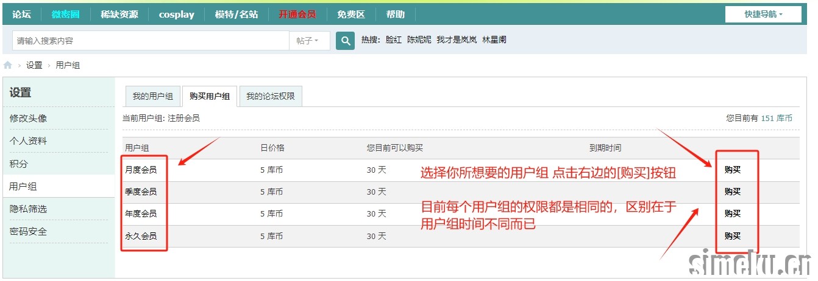The width and height of the screenshot is (818, 281).
Task: Click the search magnifier button
Action: 345,41
